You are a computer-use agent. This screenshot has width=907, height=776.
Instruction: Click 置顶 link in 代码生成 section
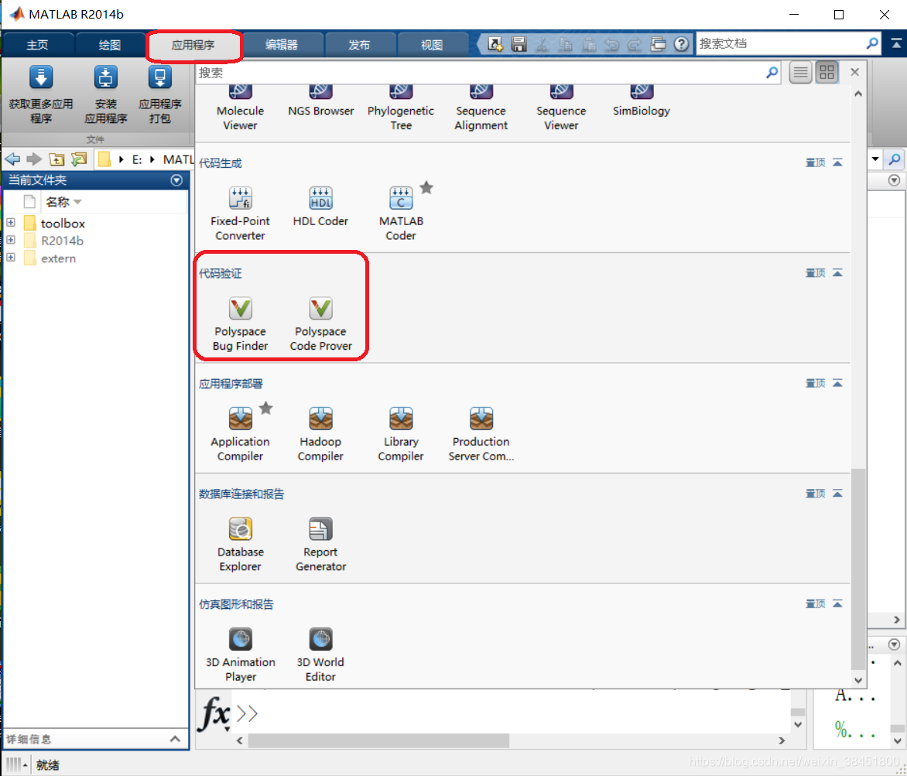pyautogui.click(x=816, y=162)
